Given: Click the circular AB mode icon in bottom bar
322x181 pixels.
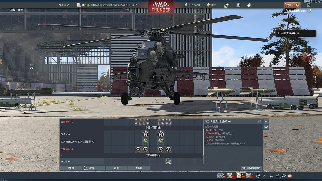Looking at the screenshot, I should coord(258,176).
